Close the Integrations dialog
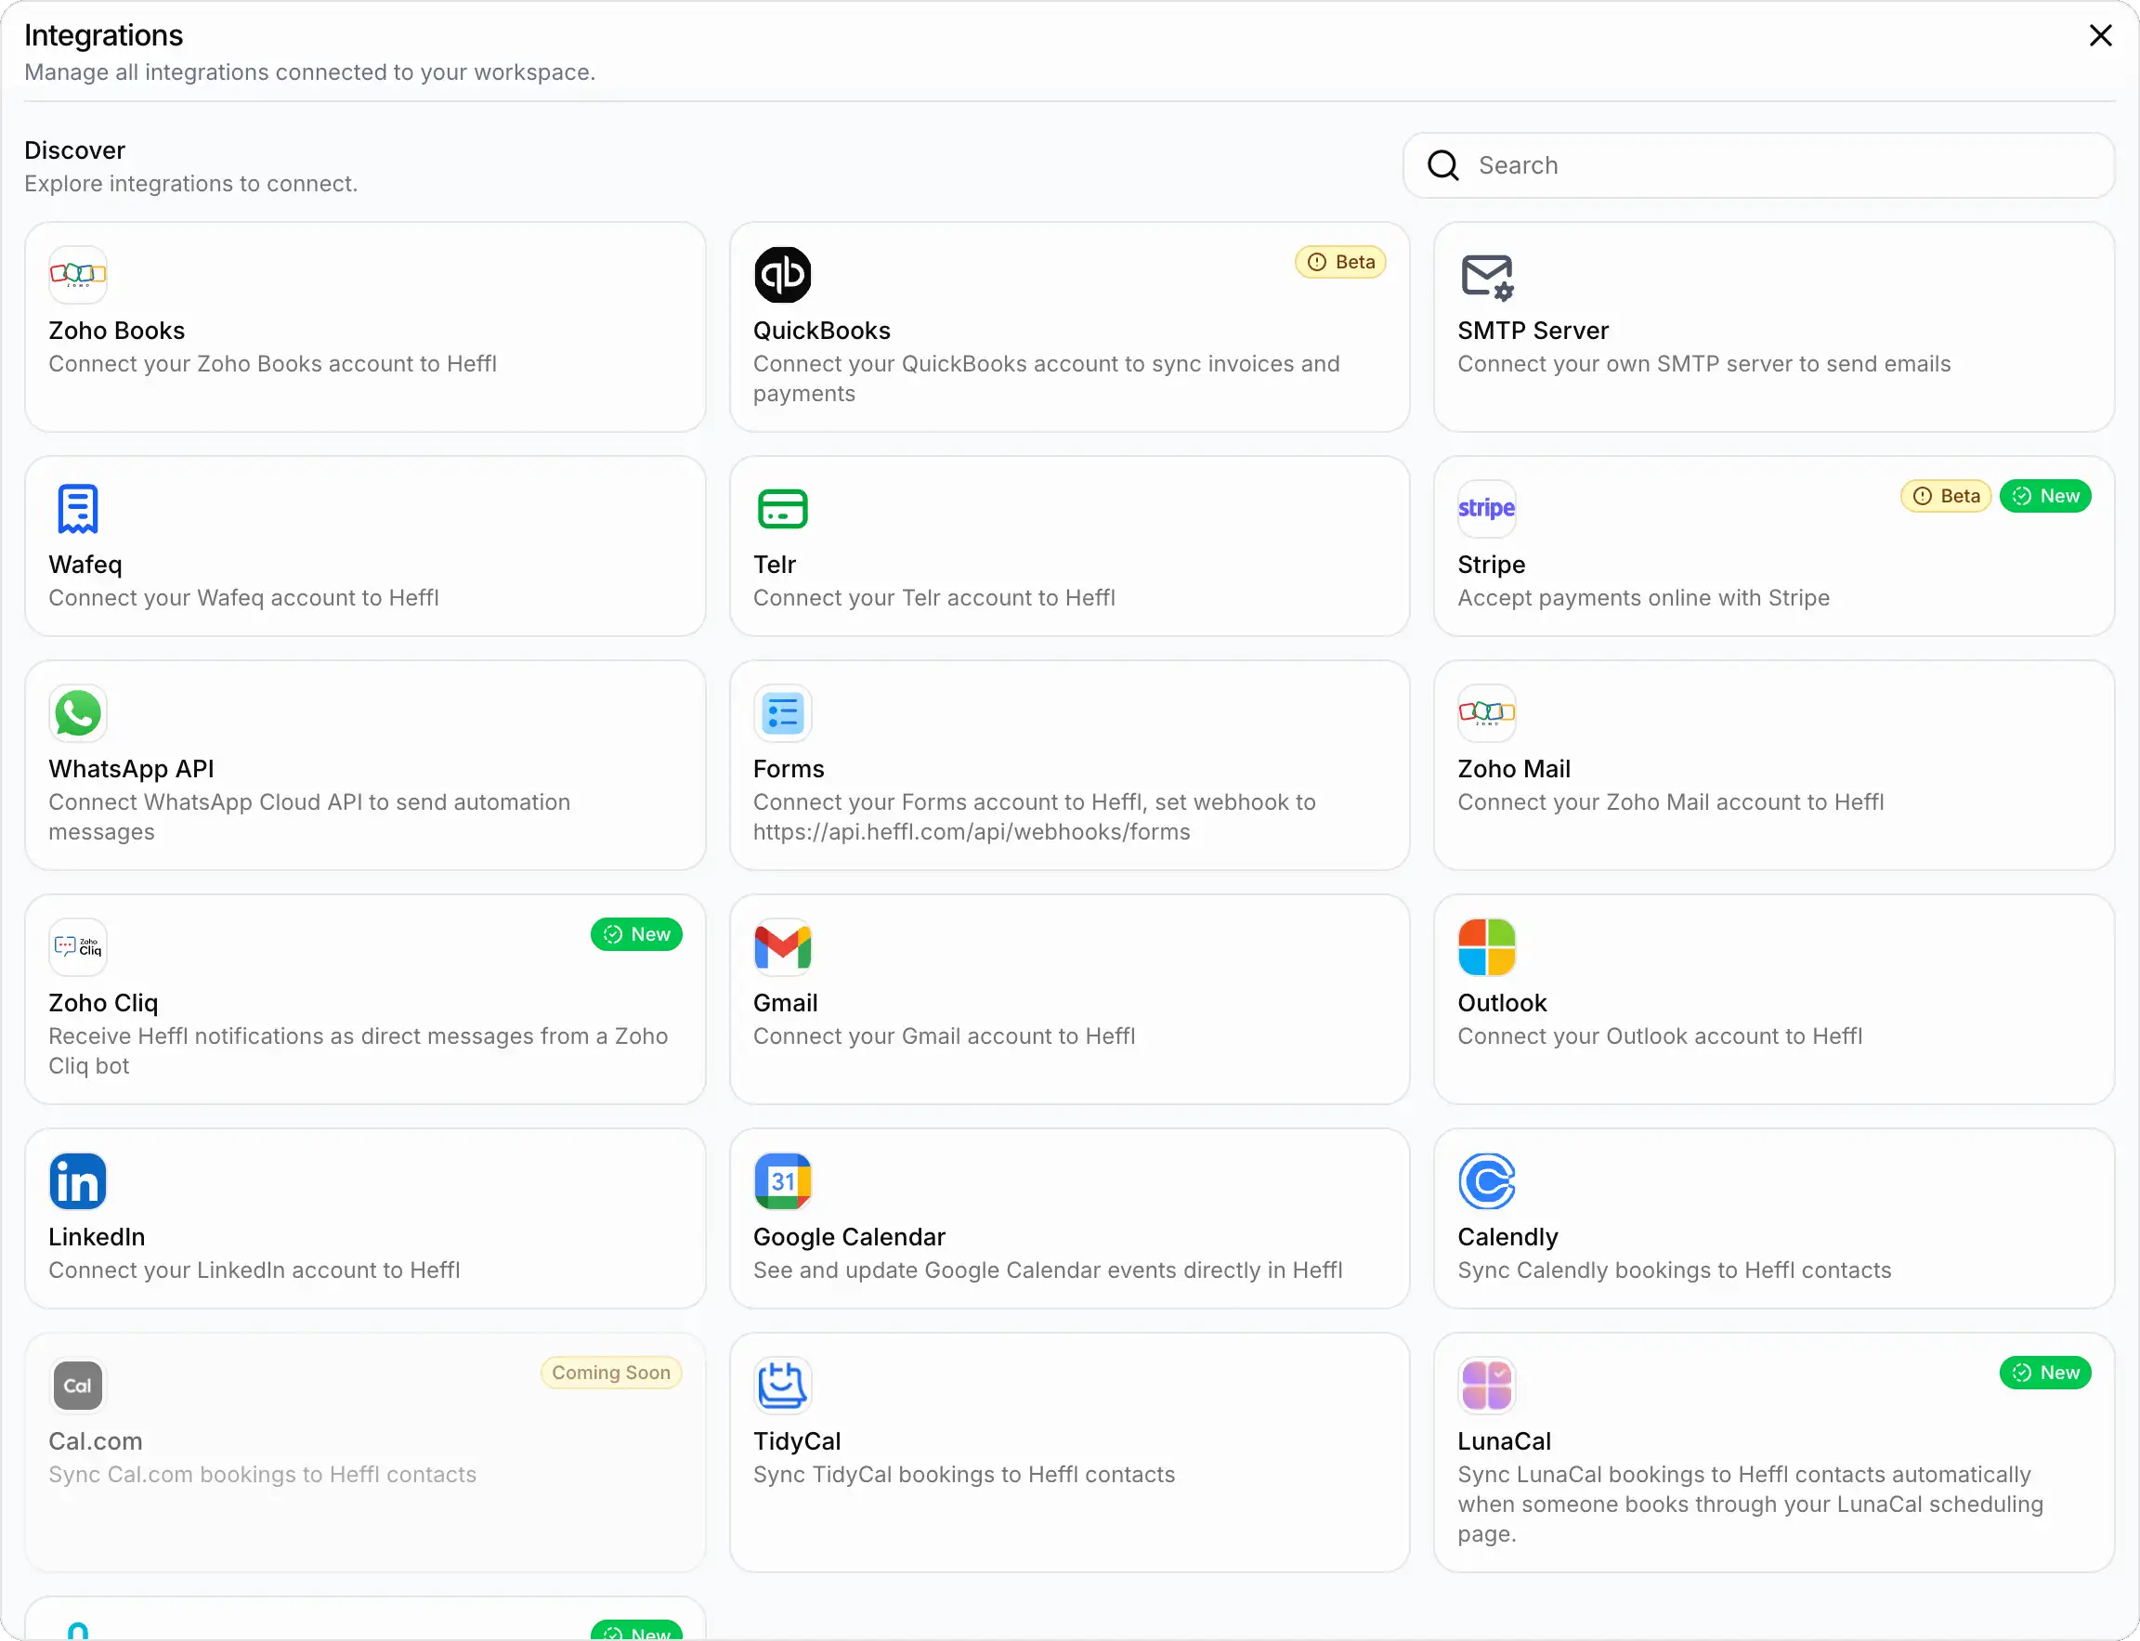 point(2100,35)
